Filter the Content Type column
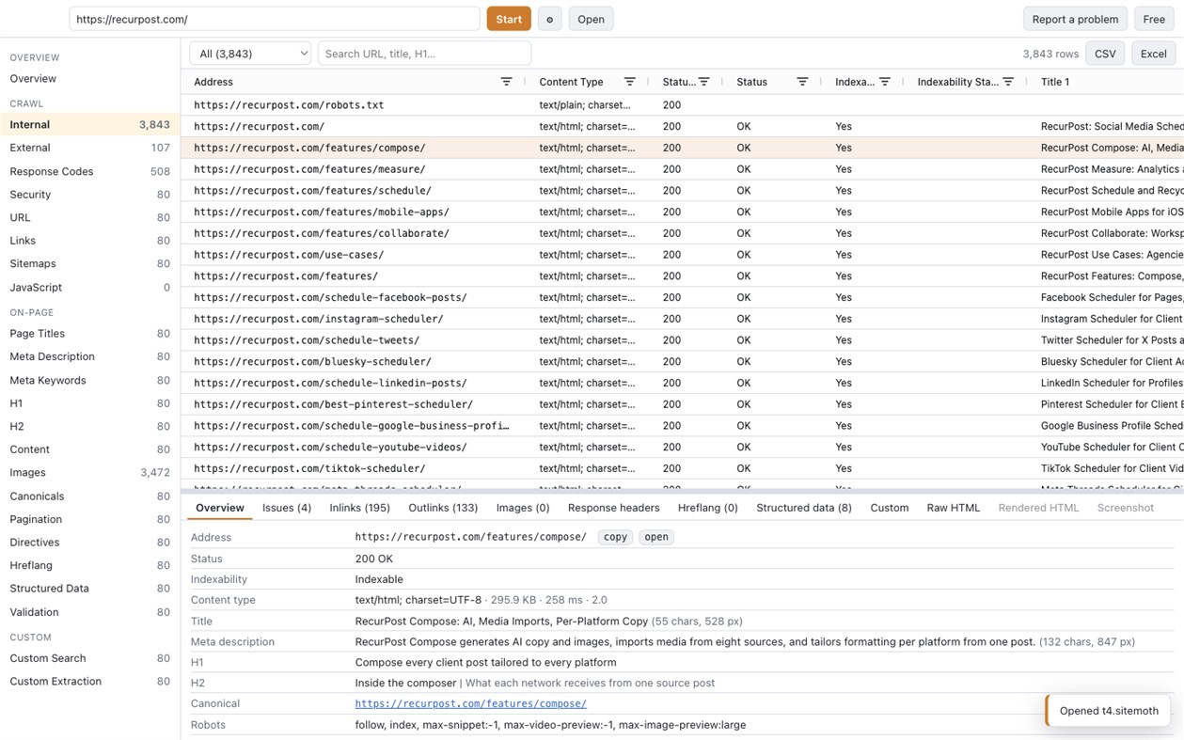This screenshot has width=1184, height=740. click(x=629, y=82)
